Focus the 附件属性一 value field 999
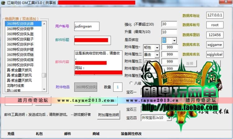Viewport: 233px width, 139px height. point(170,47)
